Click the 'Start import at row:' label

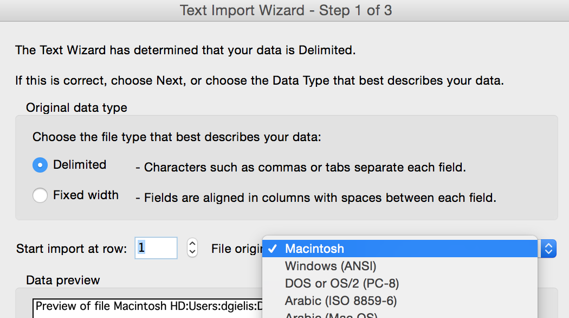point(72,249)
